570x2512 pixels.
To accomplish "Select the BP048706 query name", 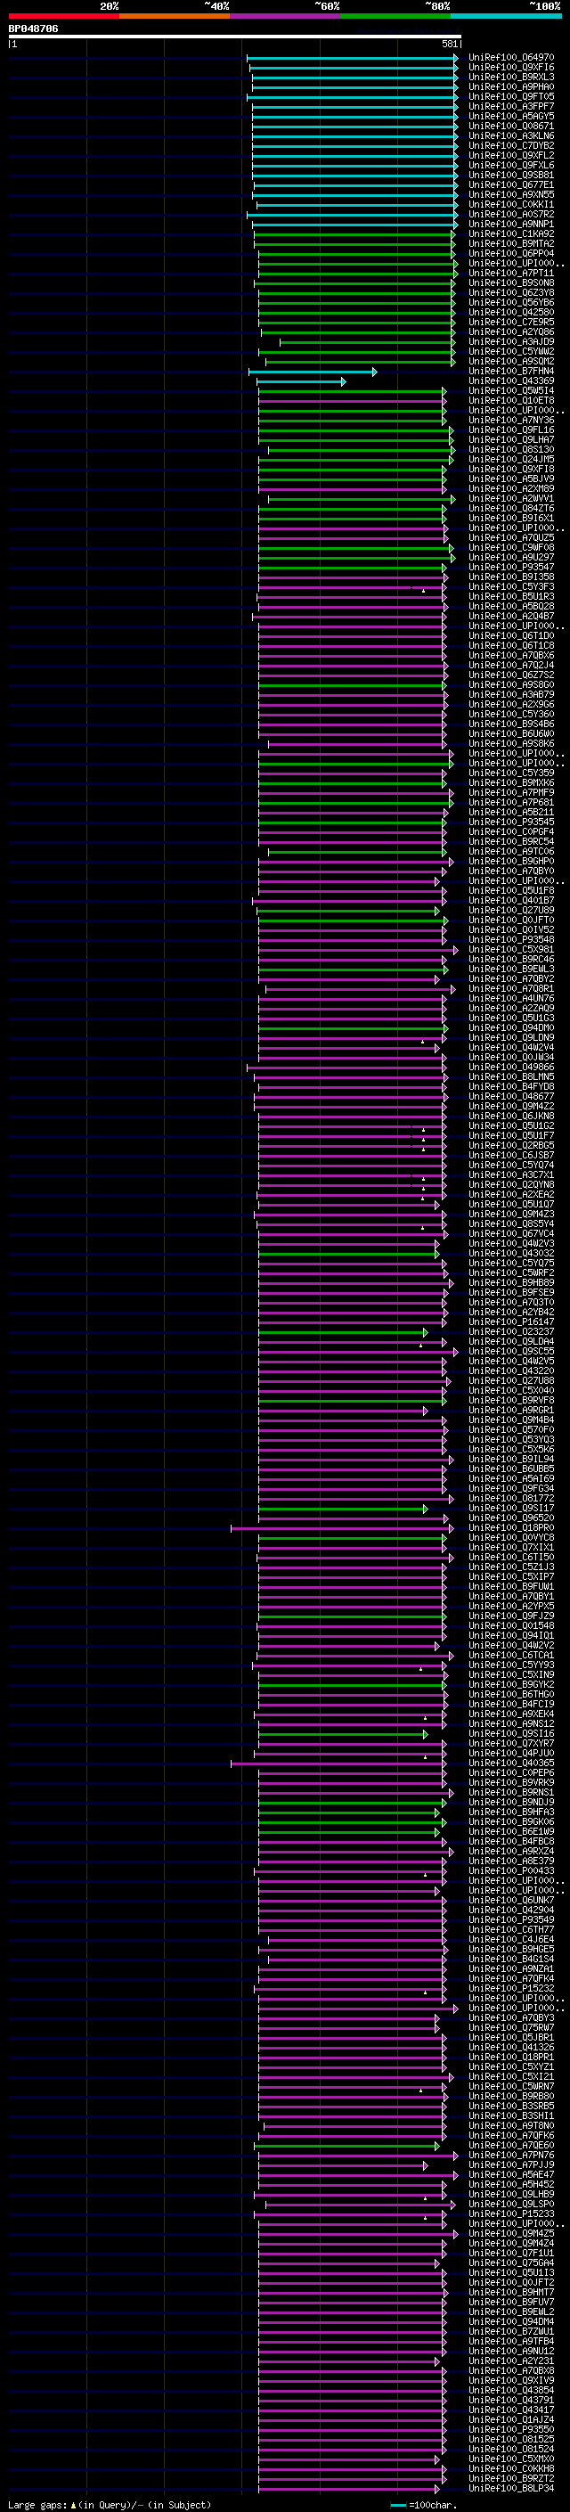I will tap(33, 29).
